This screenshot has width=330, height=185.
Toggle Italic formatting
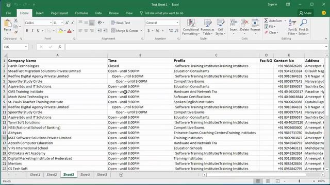pos(32,31)
